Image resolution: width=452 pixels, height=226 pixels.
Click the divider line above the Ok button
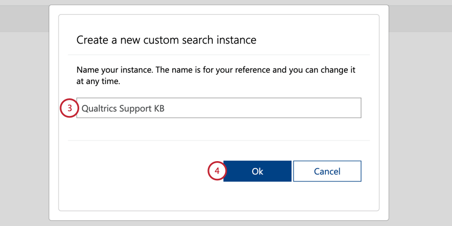(x=219, y=141)
